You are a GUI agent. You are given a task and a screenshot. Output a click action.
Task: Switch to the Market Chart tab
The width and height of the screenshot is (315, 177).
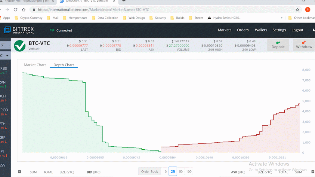coord(35,65)
